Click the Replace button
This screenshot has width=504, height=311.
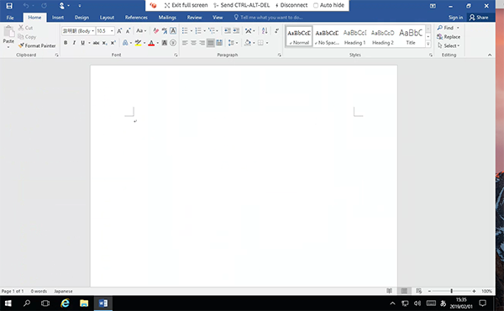click(449, 37)
